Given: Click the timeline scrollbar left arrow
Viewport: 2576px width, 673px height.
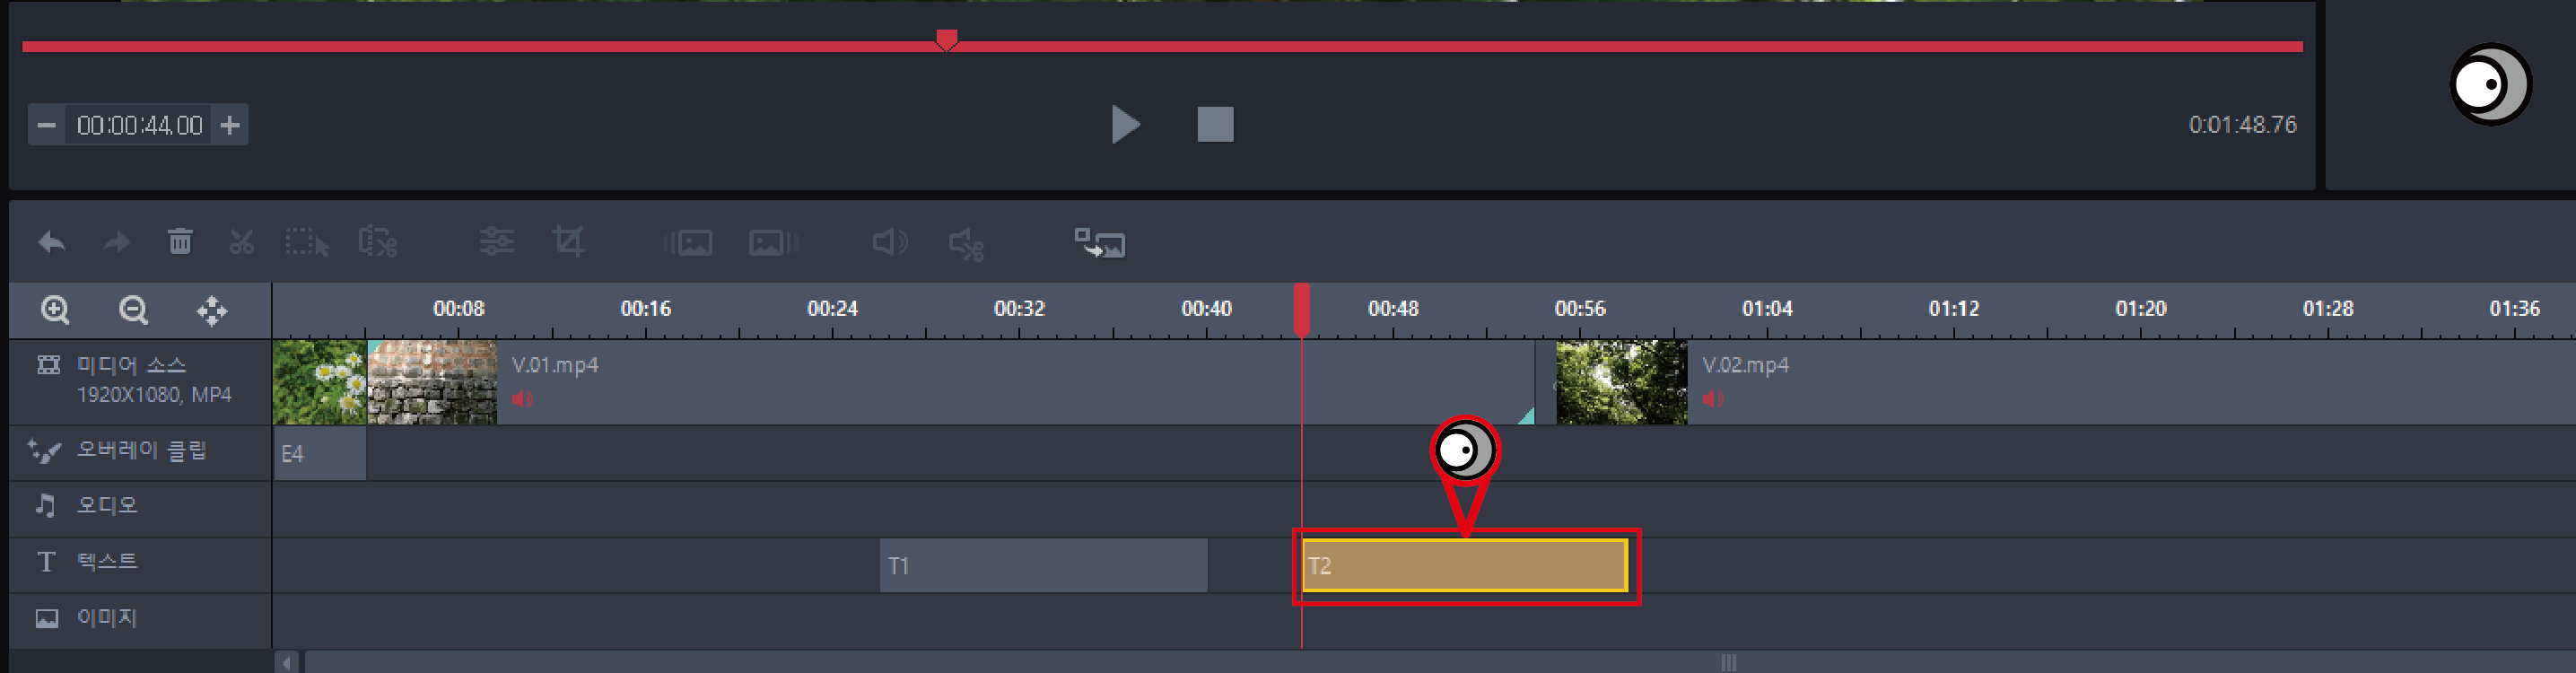Looking at the screenshot, I should (x=288, y=662).
